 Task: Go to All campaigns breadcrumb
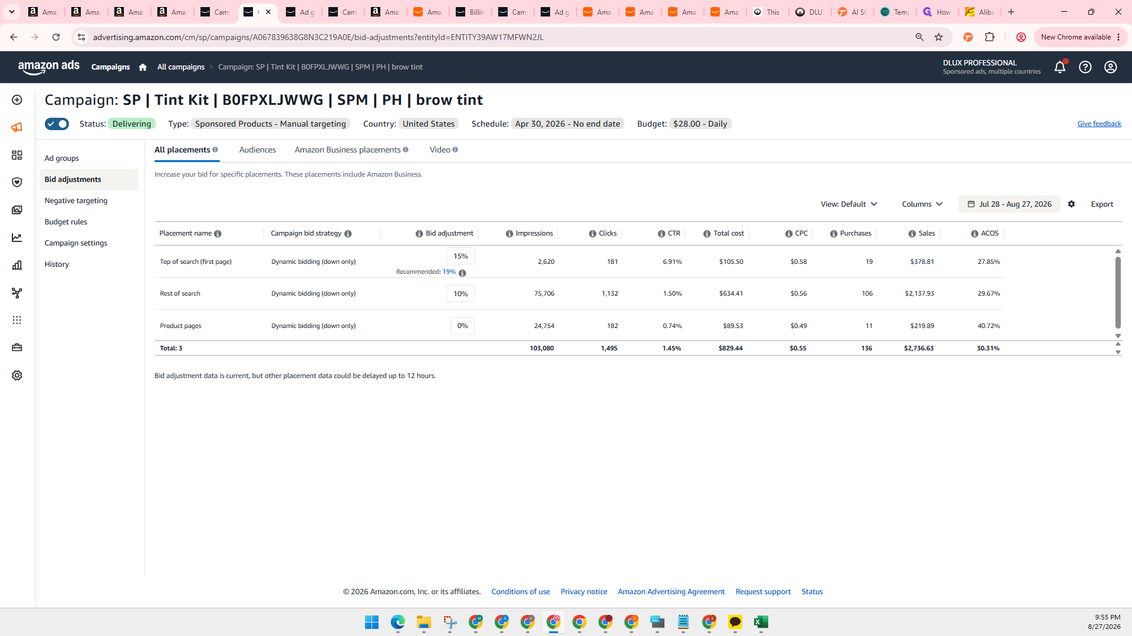click(180, 67)
